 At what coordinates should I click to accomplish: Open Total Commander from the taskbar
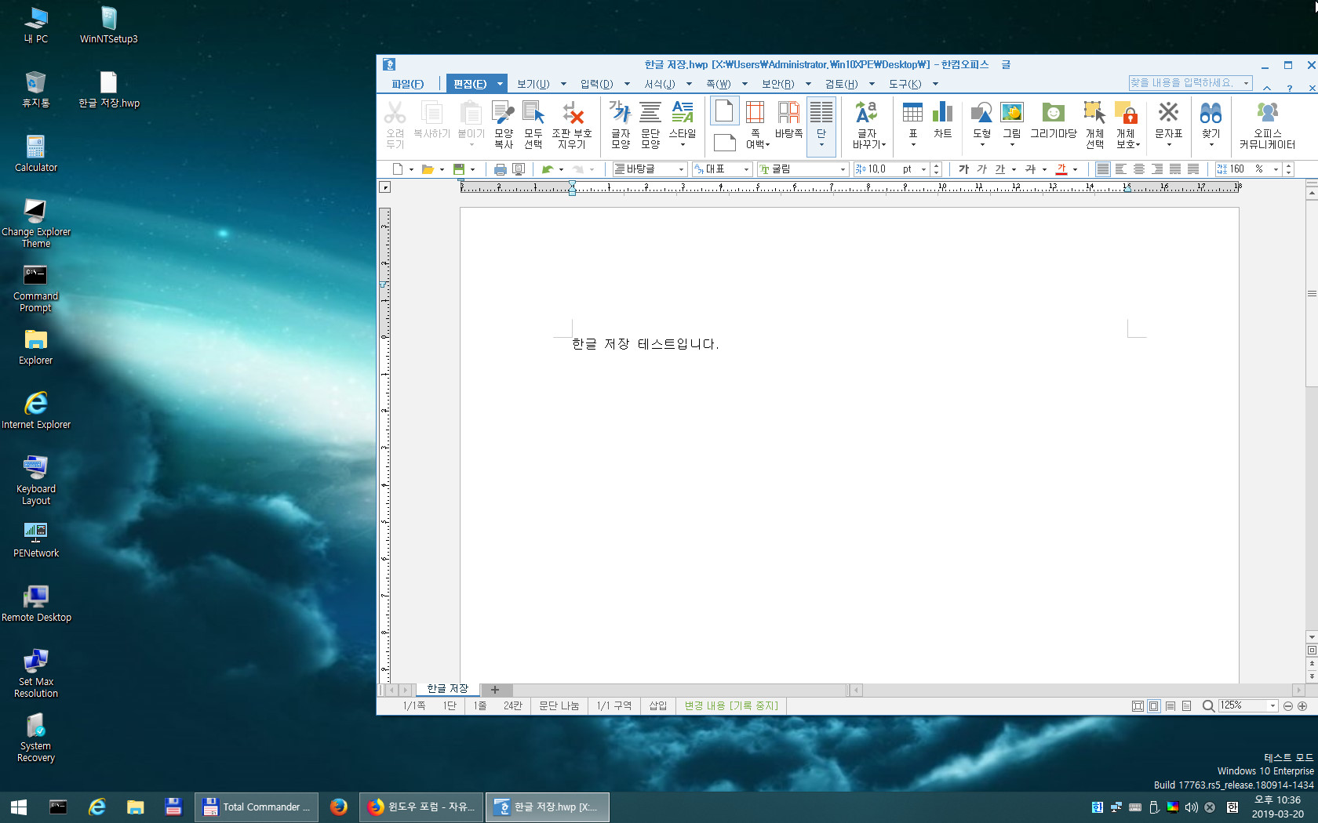click(257, 807)
